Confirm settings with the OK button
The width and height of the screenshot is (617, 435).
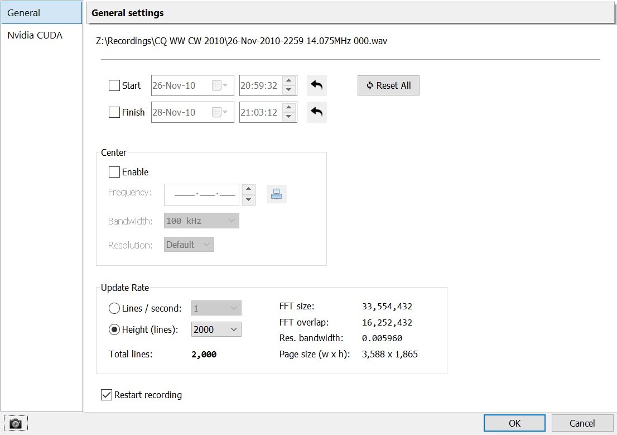(x=513, y=423)
